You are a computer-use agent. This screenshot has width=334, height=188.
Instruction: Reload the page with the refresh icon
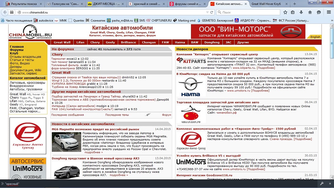[212, 12]
